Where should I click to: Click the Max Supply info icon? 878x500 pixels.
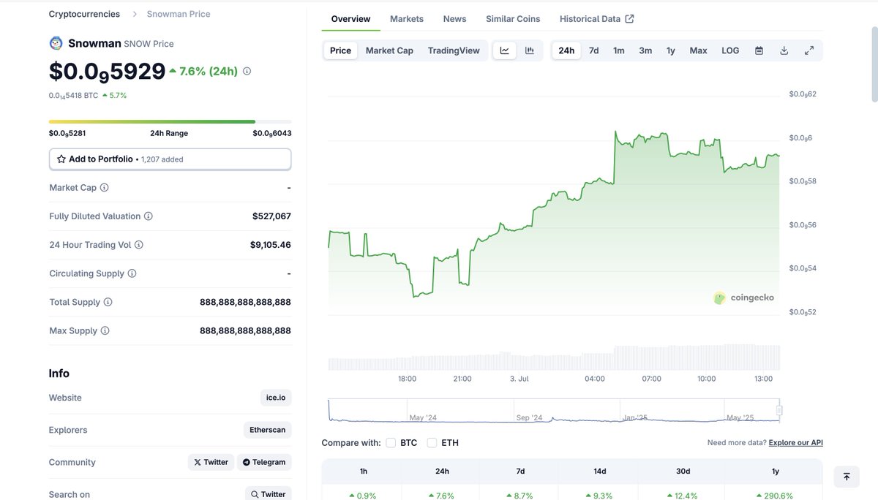(x=105, y=330)
